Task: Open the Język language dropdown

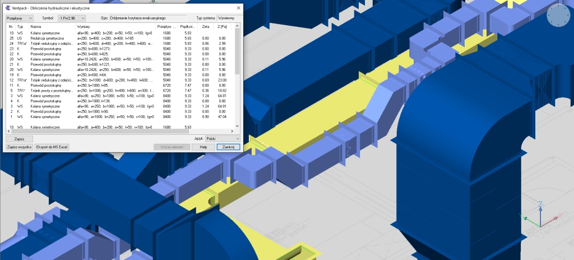Action: (x=223, y=138)
